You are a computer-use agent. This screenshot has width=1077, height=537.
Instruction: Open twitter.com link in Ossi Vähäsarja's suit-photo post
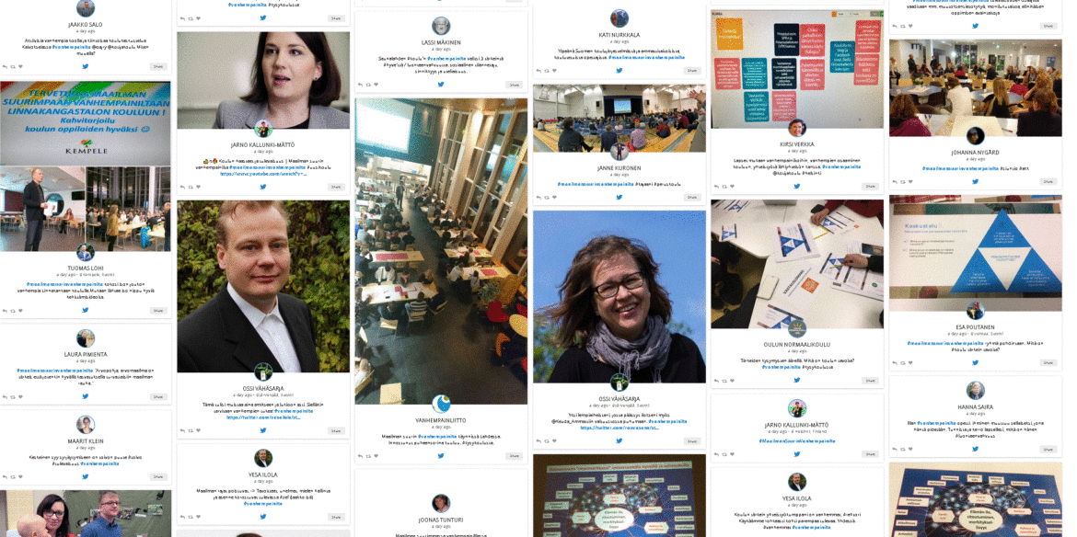[x=263, y=417]
